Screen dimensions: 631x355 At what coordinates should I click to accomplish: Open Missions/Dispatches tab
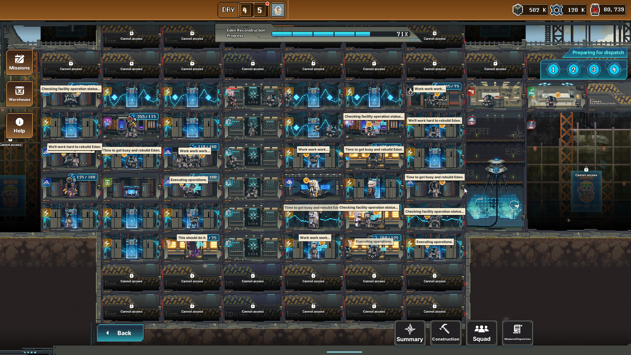tap(517, 333)
